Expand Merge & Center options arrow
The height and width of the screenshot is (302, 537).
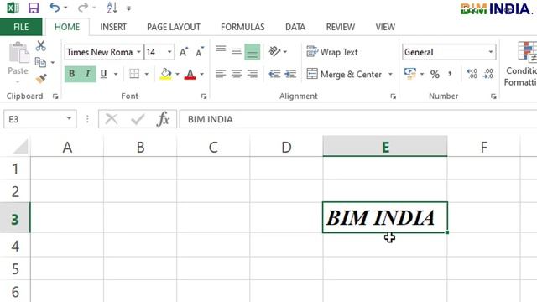[390, 74]
